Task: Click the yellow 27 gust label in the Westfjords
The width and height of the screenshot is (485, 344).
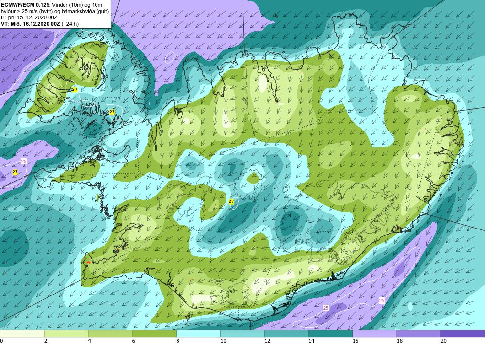Action: point(75,90)
